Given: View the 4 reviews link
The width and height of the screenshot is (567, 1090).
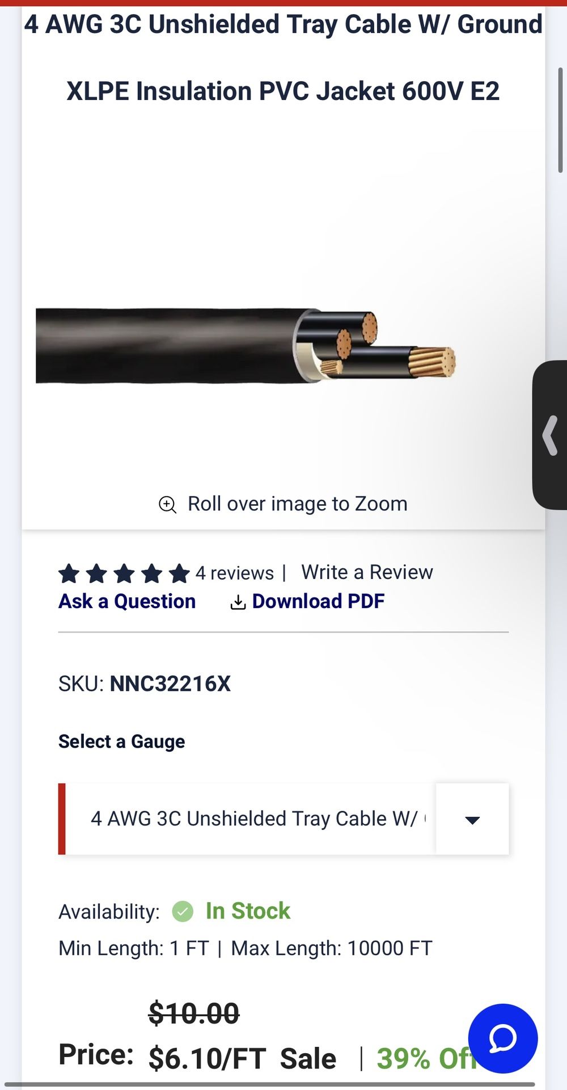Looking at the screenshot, I should pyautogui.click(x=234, y=573).
